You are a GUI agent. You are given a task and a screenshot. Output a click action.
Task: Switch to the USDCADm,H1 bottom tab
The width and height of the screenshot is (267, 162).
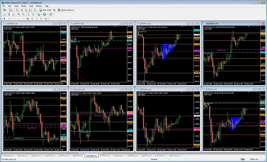(x=23, y=156)
